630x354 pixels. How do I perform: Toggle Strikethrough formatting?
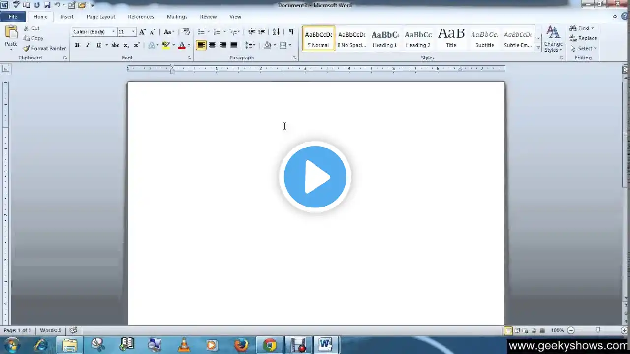click(115, 45)
